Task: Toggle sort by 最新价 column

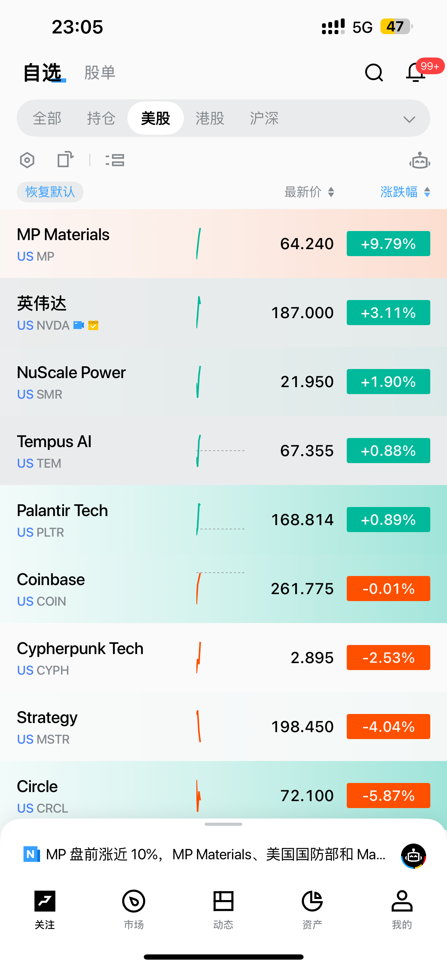Action: coord(309,192)
